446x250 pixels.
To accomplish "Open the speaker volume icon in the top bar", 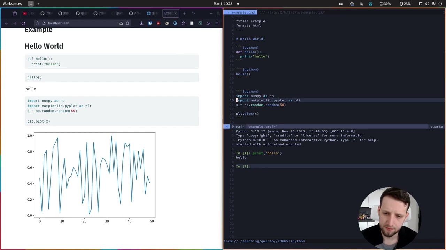I will (427, 3).
